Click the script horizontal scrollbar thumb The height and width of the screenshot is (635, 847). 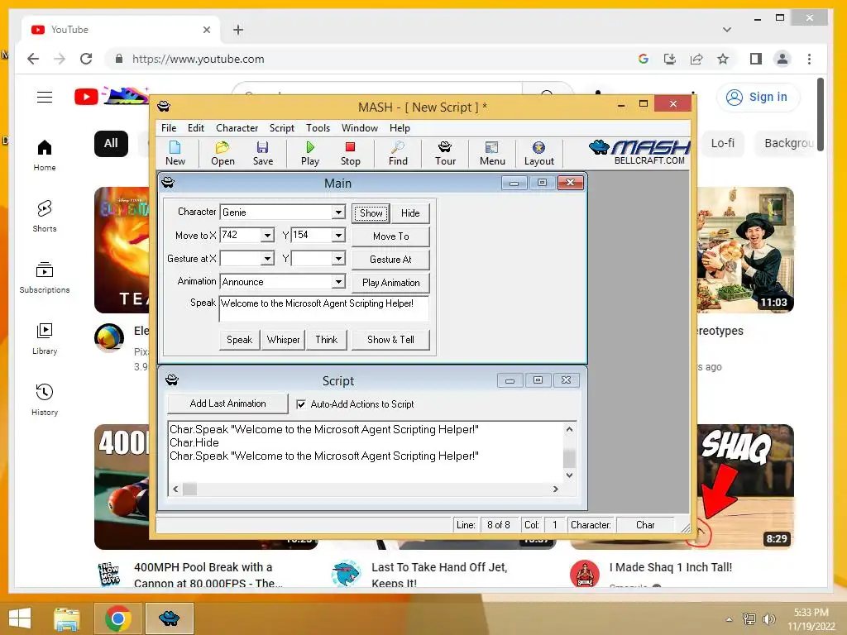[x=189, y=489]
